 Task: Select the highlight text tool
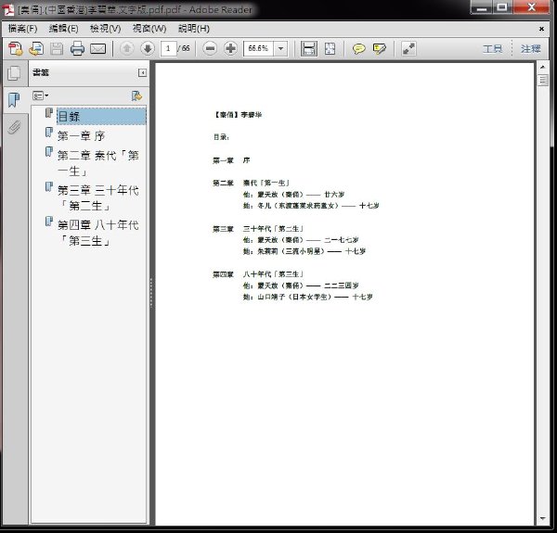(x=380, y=48)
